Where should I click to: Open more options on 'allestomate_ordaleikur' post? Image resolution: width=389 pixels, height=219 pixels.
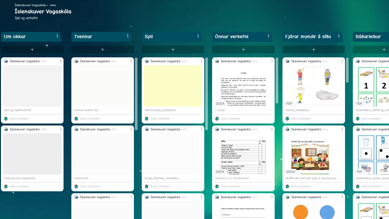click(x=202, y=61)
